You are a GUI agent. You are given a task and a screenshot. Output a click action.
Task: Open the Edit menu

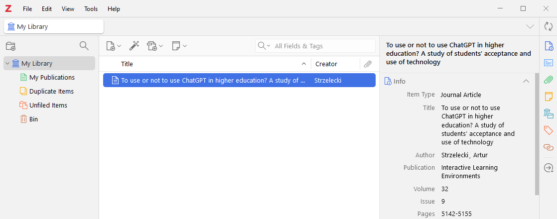[x=47, y=9]
